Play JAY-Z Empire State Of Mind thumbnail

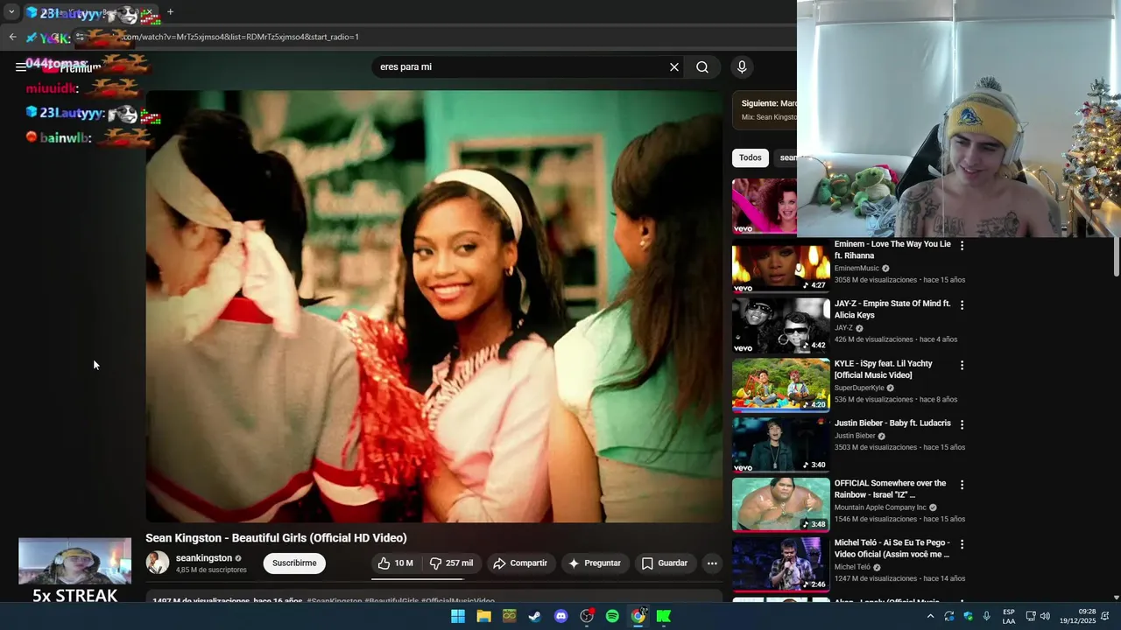(x=781, y=325)
